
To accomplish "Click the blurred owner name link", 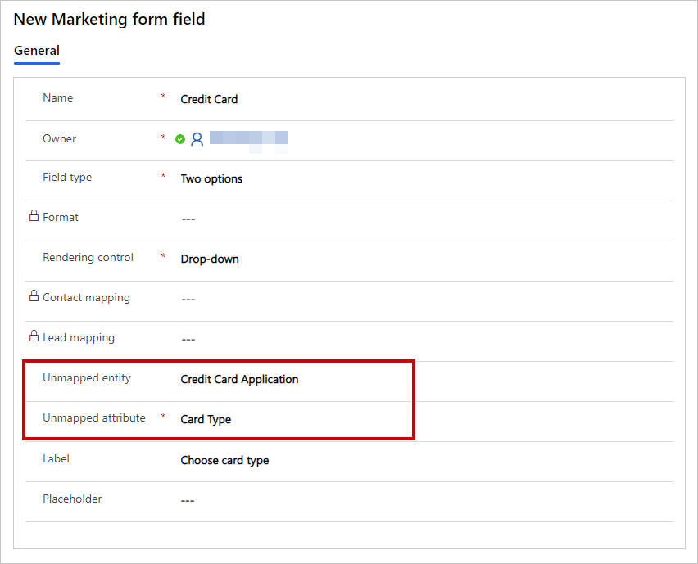I will (248, 138).
